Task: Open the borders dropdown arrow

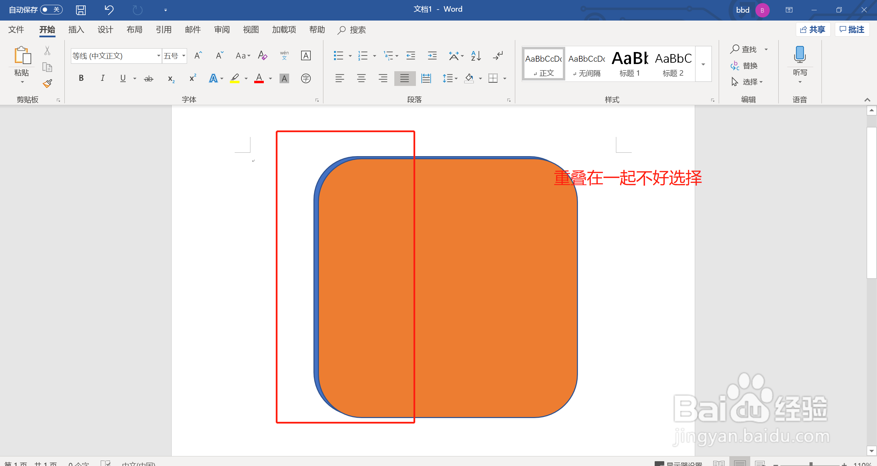Action: pyautogui.click(x=505, y=79)
